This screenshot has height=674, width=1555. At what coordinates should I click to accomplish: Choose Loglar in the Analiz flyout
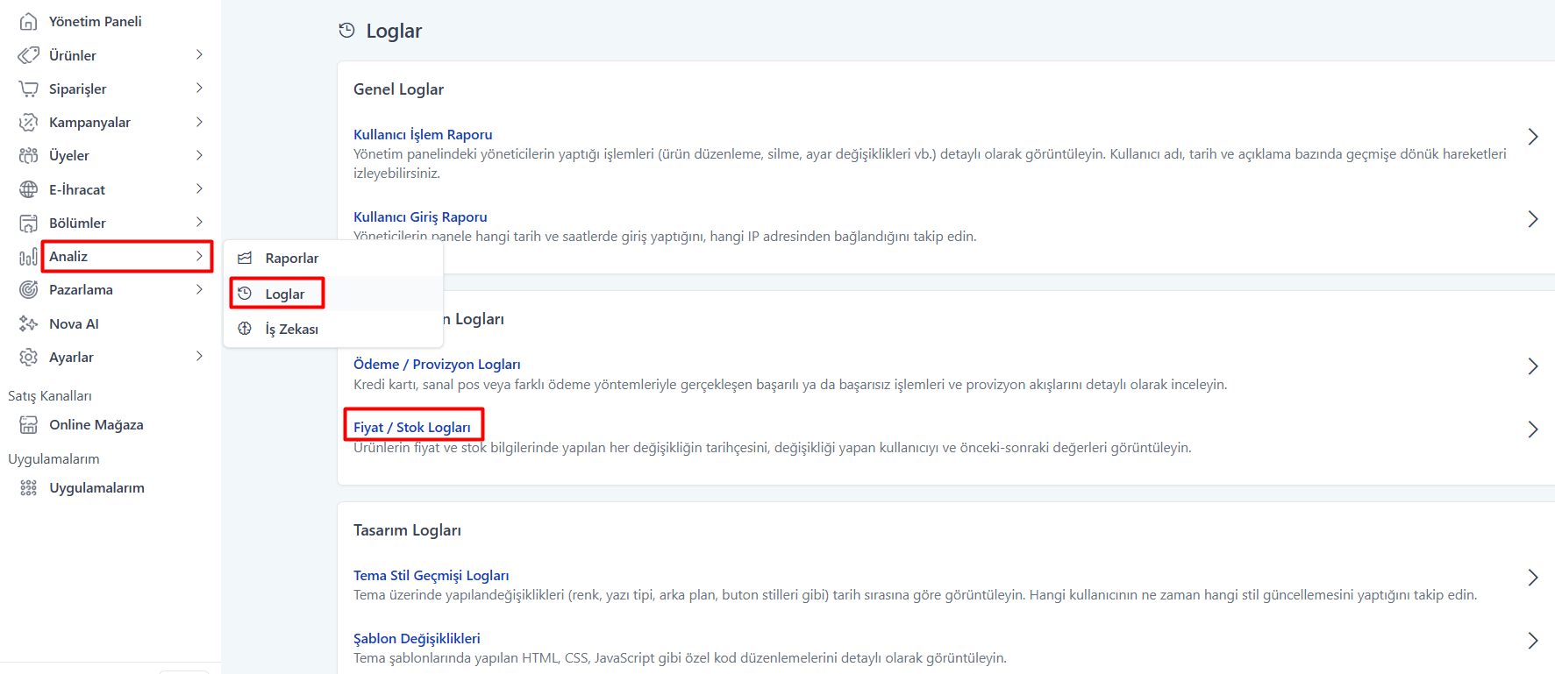(284, 294)
